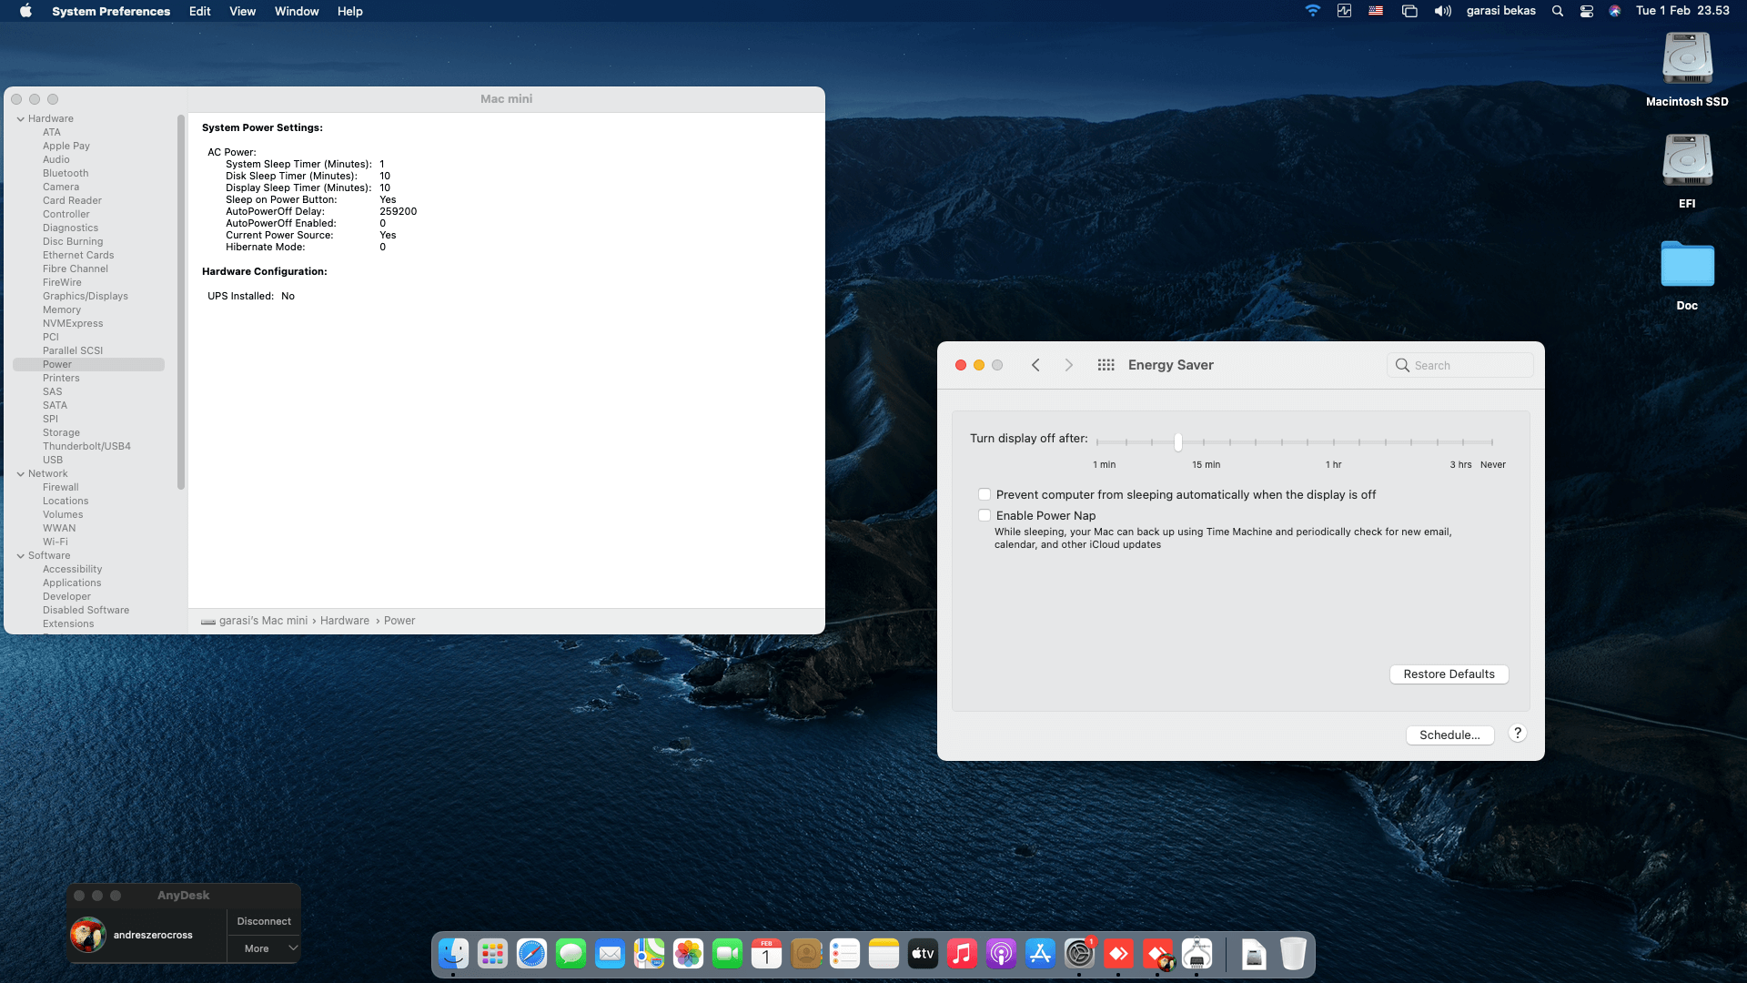Open Safari from the Dock

click(532, 953)
